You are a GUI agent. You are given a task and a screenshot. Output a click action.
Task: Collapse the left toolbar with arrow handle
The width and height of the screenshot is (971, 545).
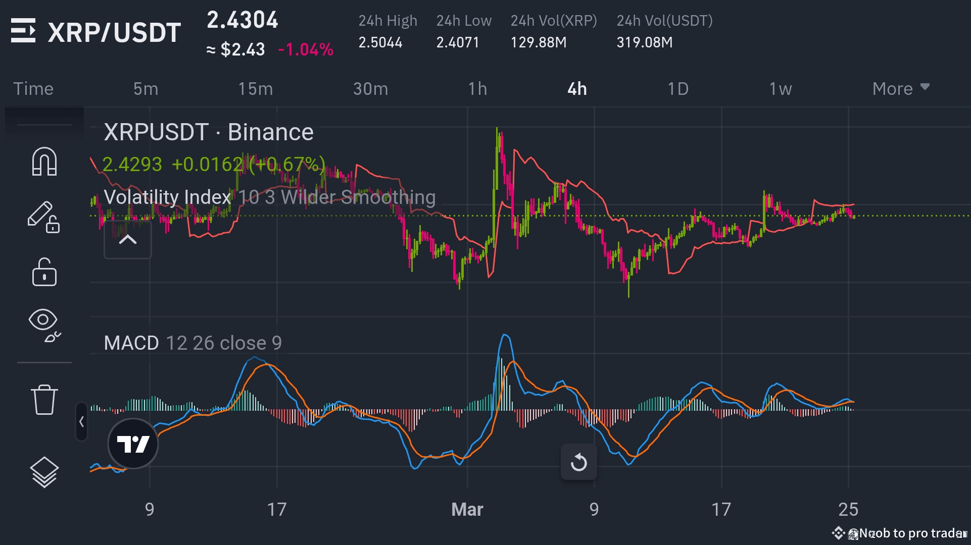click(82, 421)
